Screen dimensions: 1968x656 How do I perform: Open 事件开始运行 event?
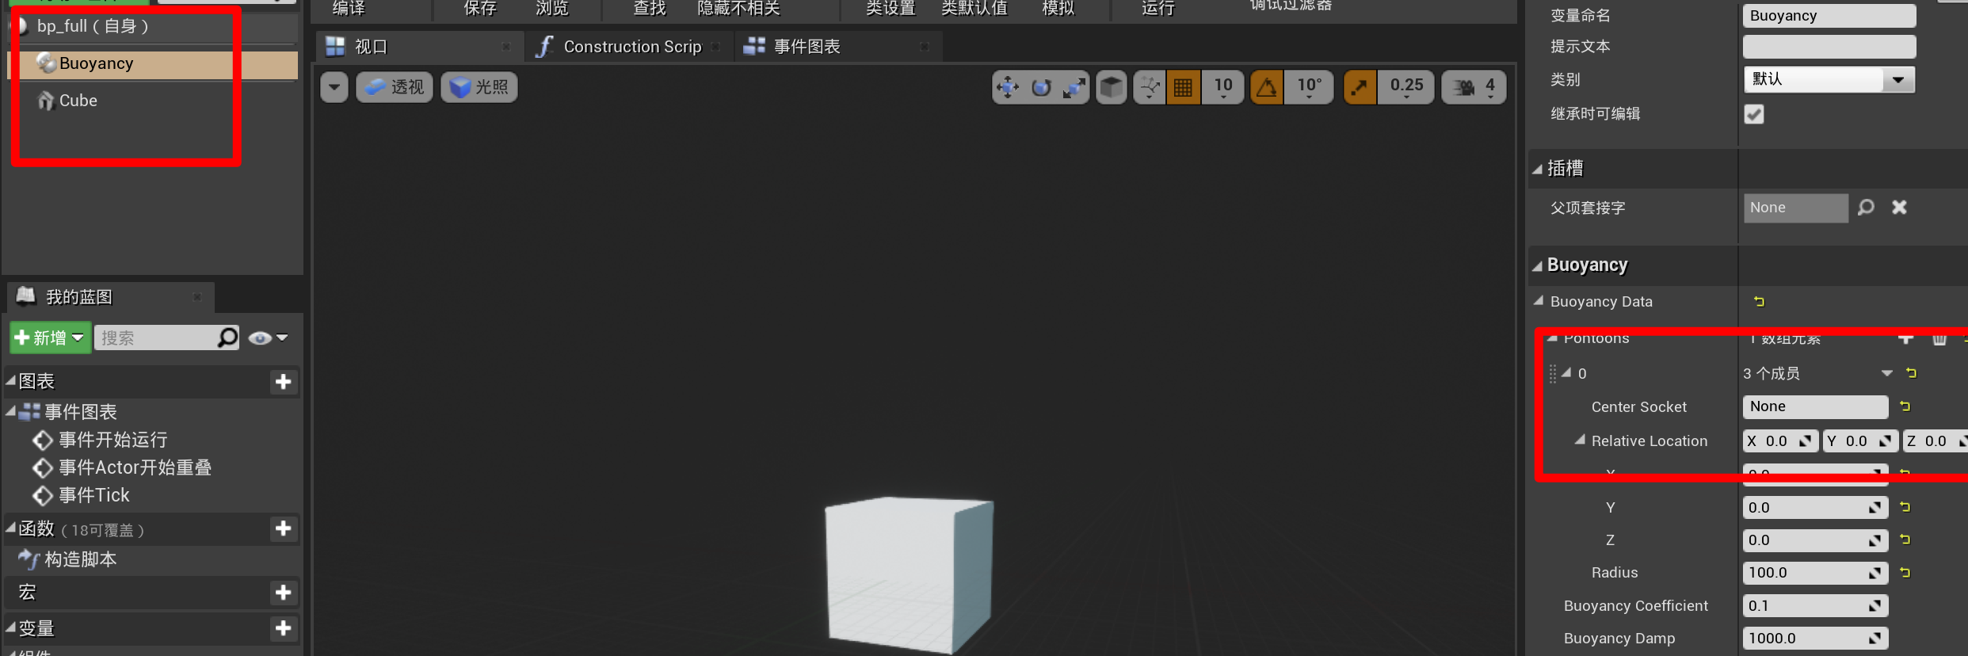(113, 440)
